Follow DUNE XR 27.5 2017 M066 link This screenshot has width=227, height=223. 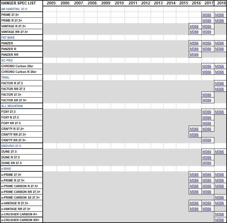pos(207,163)
